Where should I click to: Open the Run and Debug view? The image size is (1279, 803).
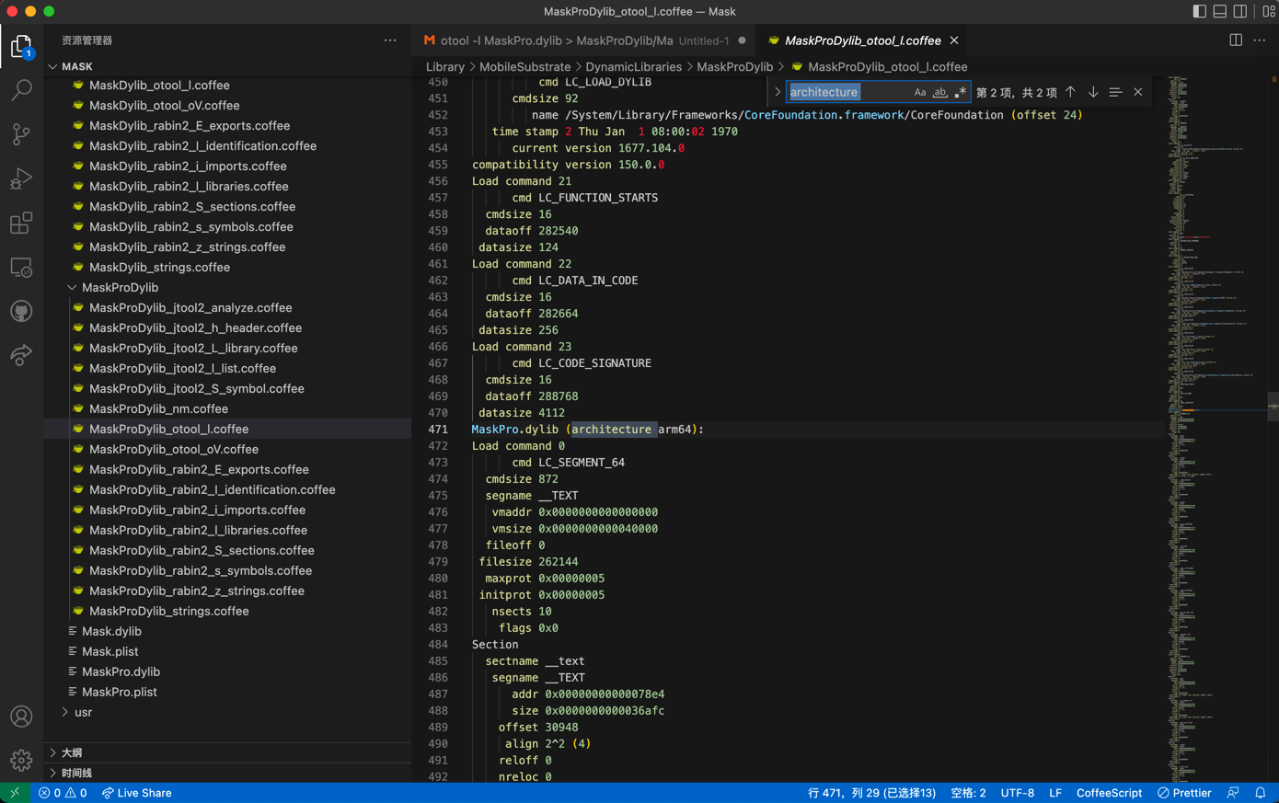point(21,178)
